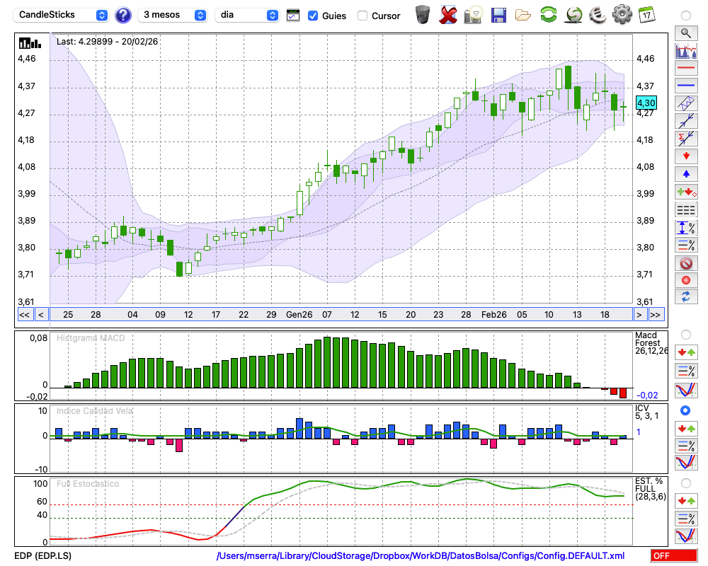Click the green plus red arrow icon
Screen dimensions: 708x566
click(x=686, y=192)
